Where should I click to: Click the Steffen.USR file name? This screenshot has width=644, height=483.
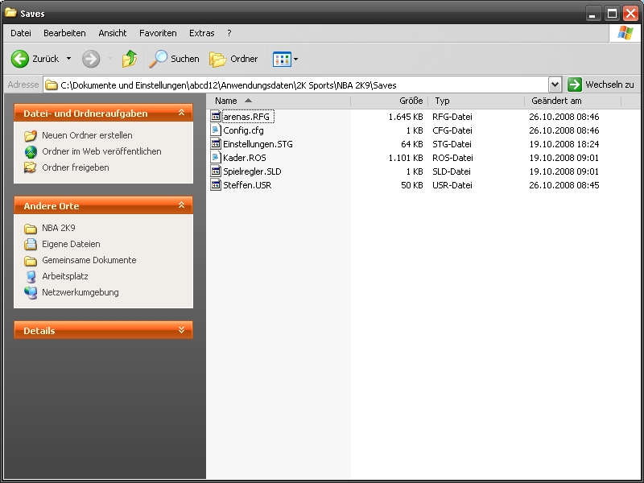point(247,185)
